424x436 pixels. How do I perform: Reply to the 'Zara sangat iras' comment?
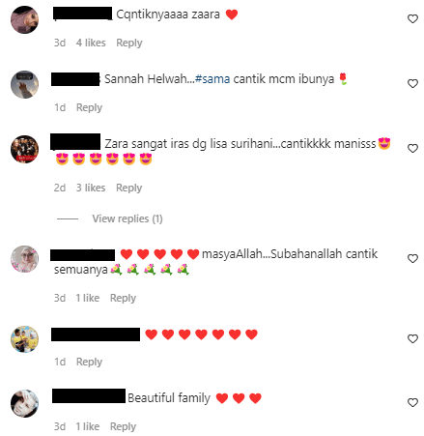click(128, 188)
